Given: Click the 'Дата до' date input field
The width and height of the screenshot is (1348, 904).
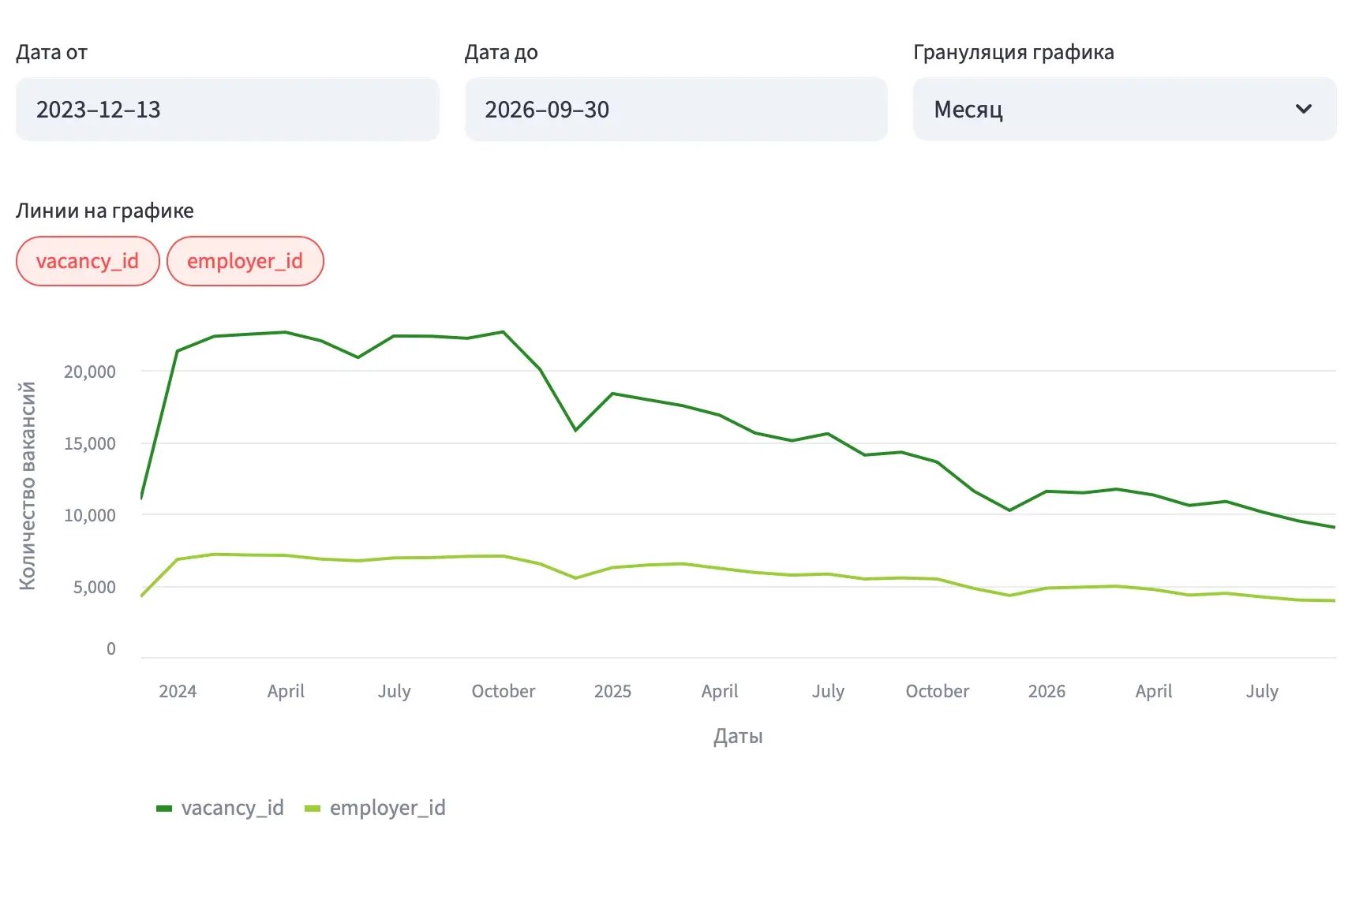Looking at the screenshot, I should (x=676, y=110).
